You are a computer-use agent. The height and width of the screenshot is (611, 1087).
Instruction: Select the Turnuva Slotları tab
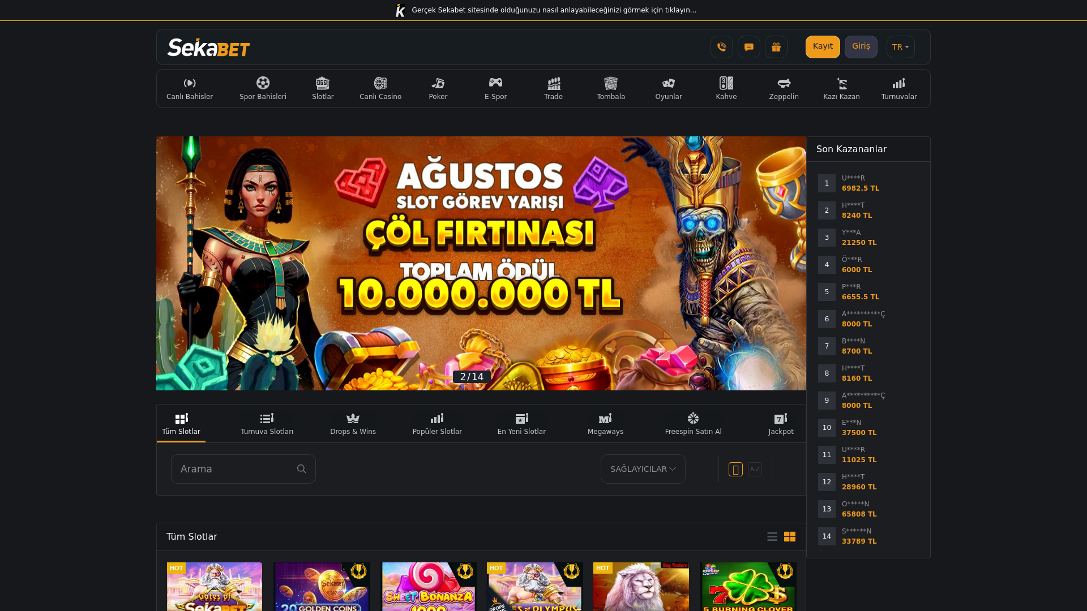click(x=267, y=424)
